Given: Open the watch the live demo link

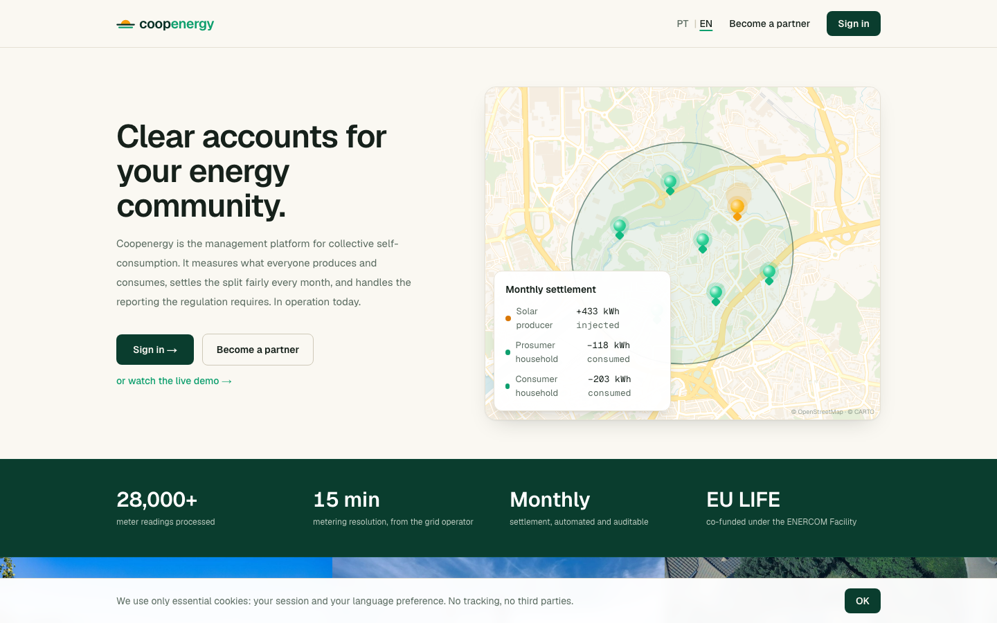Looking at the screenshot, I should tap(174, 381).
